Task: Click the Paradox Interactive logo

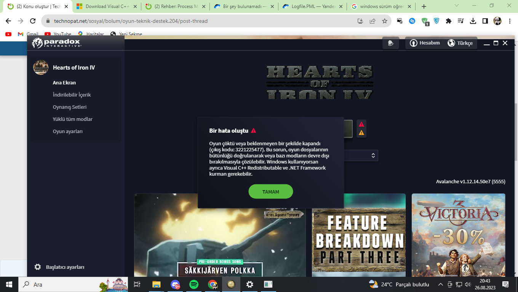Action: pos(56,43)
